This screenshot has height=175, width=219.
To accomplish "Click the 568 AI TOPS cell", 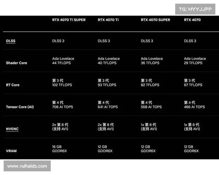I will (x=151, y=107).
